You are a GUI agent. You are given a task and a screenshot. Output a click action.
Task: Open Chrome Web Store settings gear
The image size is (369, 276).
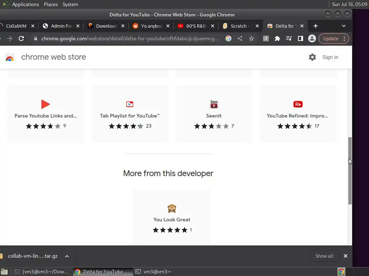pos(312,57)
